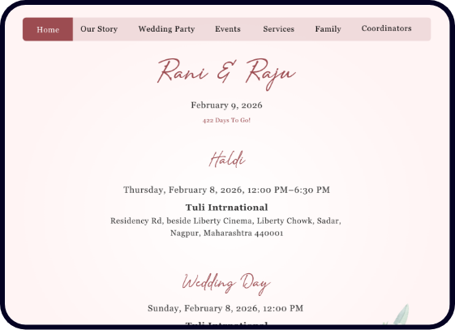Screen dimensions: 455x330
Task: Open the Services menu item
Action: (x=278, y=29)
